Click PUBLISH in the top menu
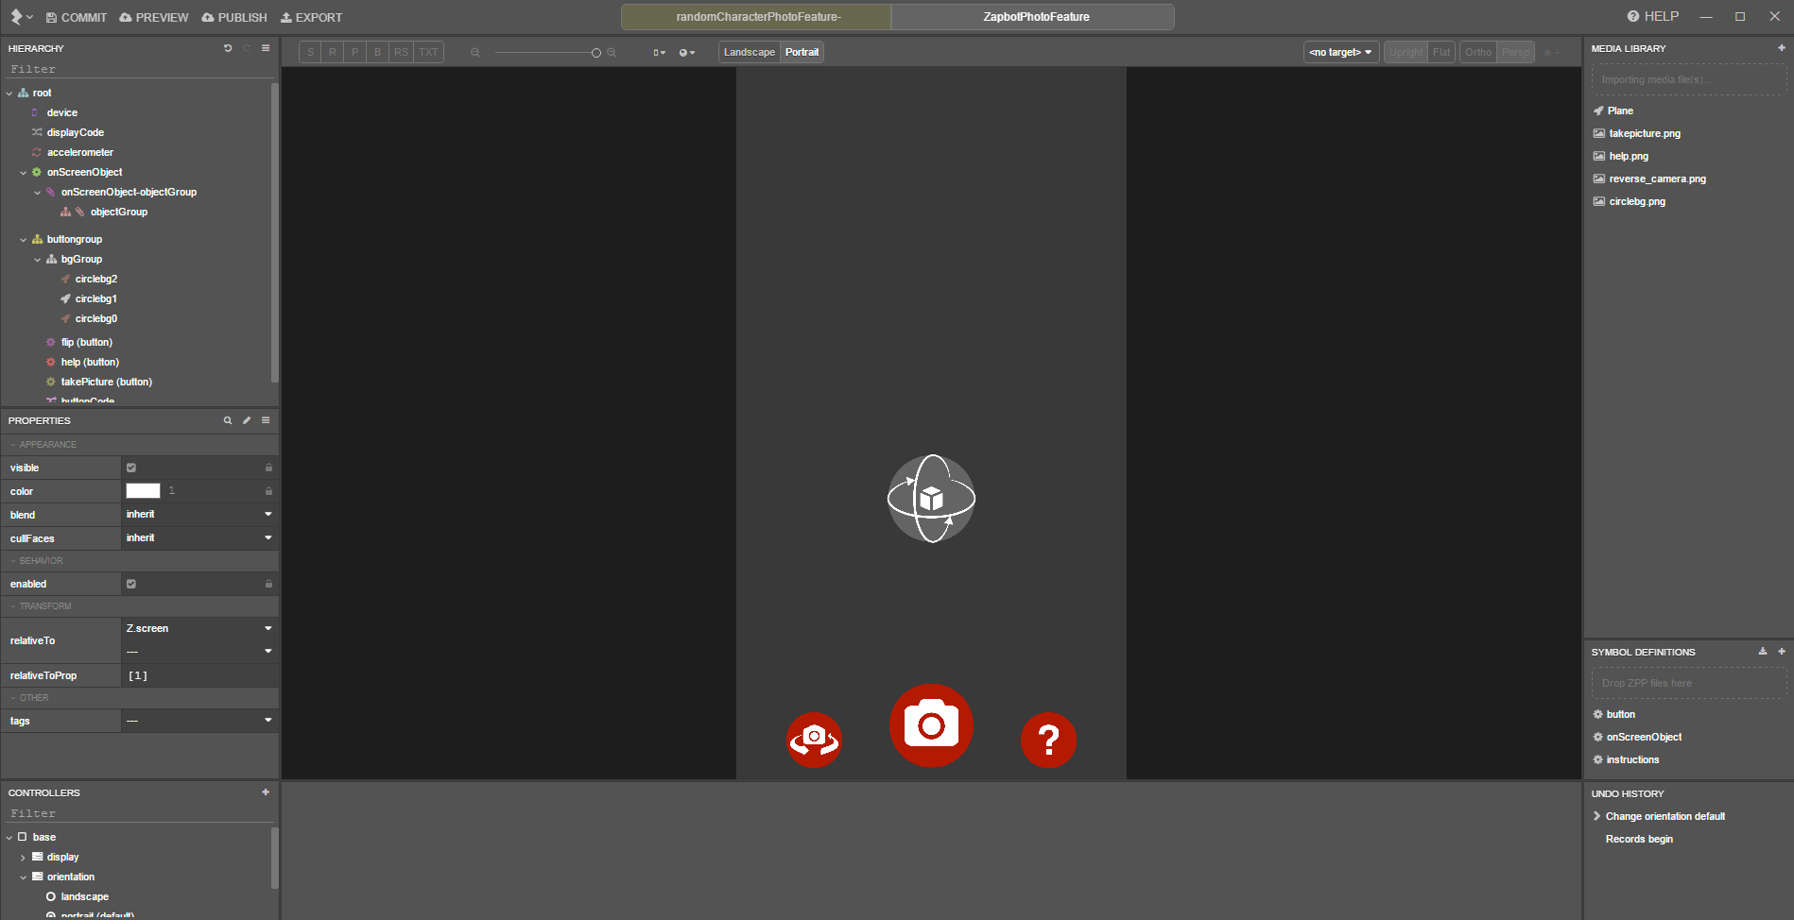This screenshot has width=1794, height=920. point(234,17)
